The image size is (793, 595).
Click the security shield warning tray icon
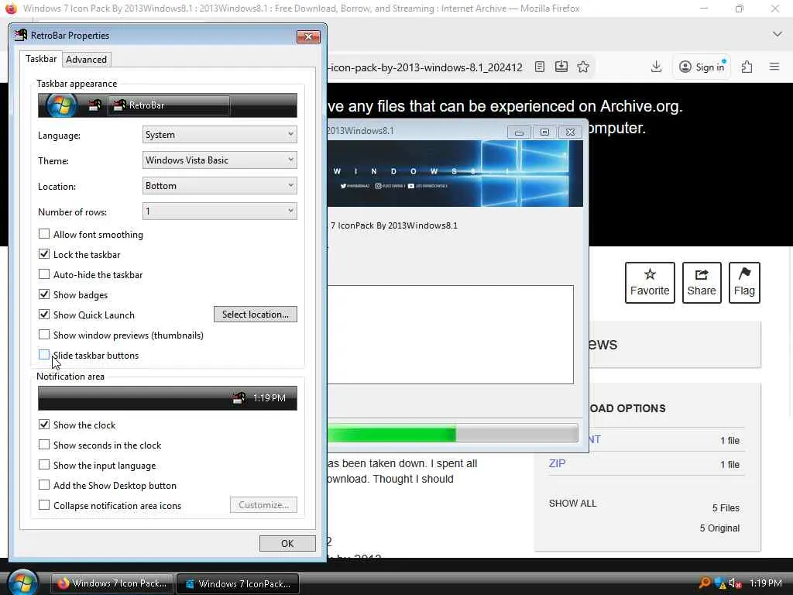[x=720, y=583]
